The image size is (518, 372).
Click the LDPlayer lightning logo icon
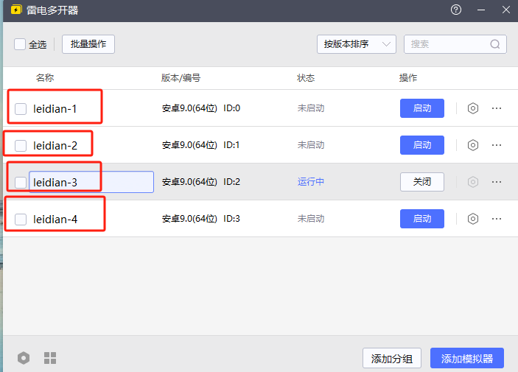16,10
